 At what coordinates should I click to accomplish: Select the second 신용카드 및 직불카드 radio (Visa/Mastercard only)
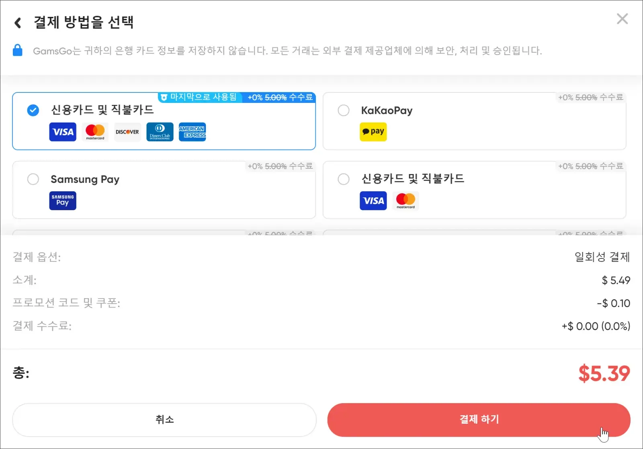click(x=344, y=179)
